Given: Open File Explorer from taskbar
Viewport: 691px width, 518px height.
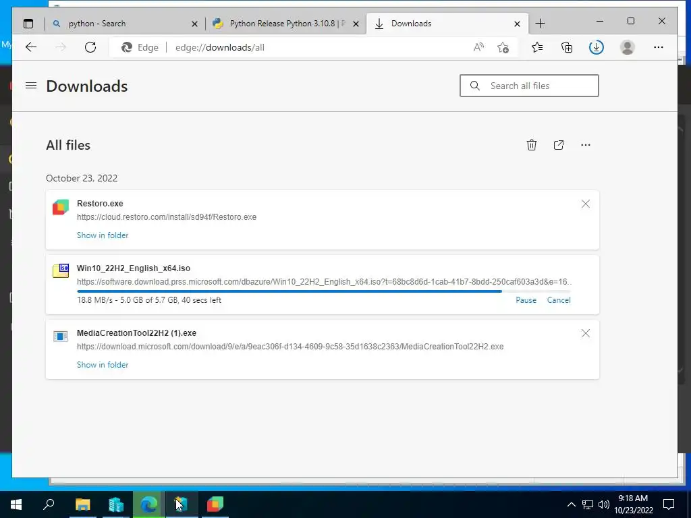Looking at the screenshot, I should pyautogui.click(x=83, y=505).
